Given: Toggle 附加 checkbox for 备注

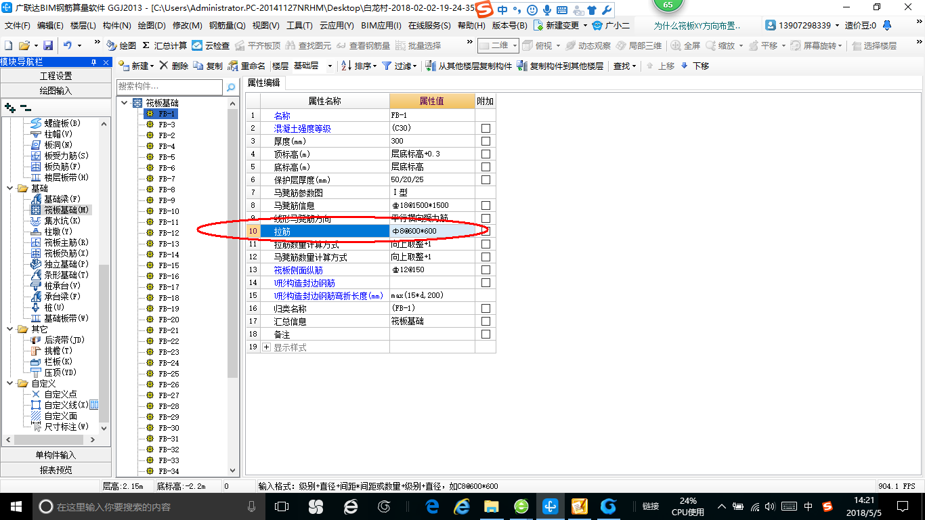Looking at the screenshot, I should (486, 334).
